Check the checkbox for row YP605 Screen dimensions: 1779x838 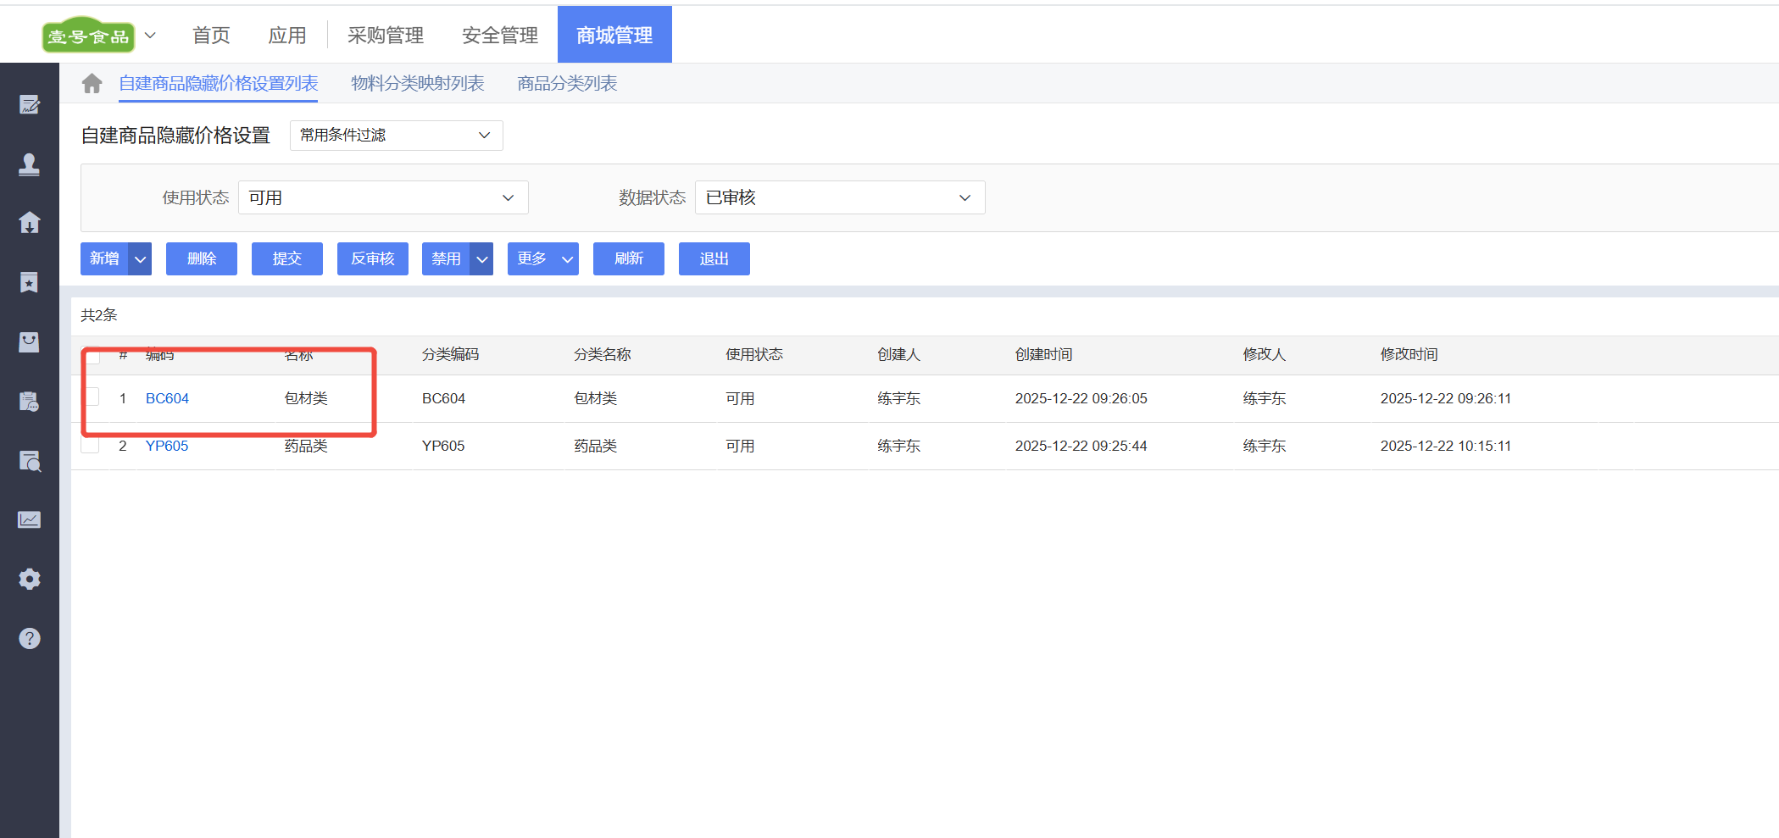pyautogui.click(x=92, y=446)
